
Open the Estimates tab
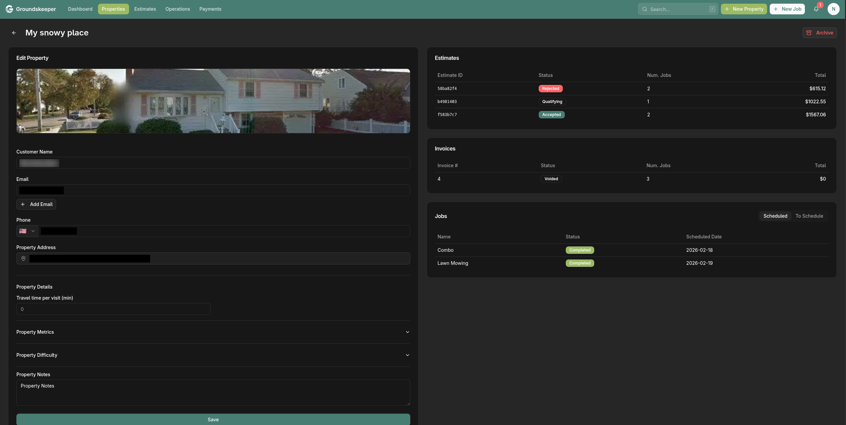click(145, 9)
